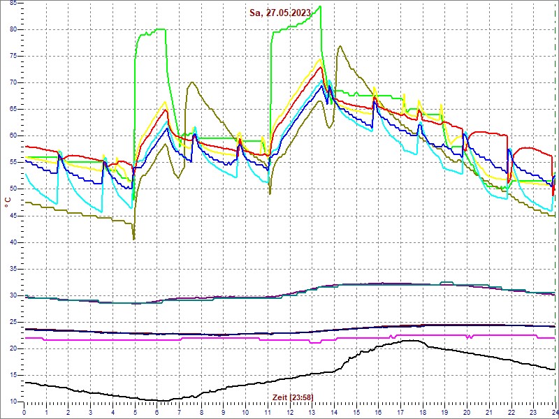
Task: Click the hour 8 tick label
Action: pos(201,412)
